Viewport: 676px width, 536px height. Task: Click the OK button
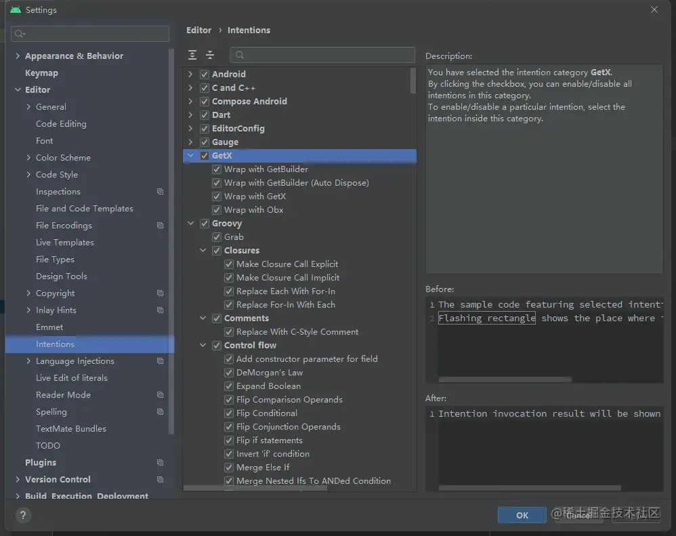(x=522, y=515)
